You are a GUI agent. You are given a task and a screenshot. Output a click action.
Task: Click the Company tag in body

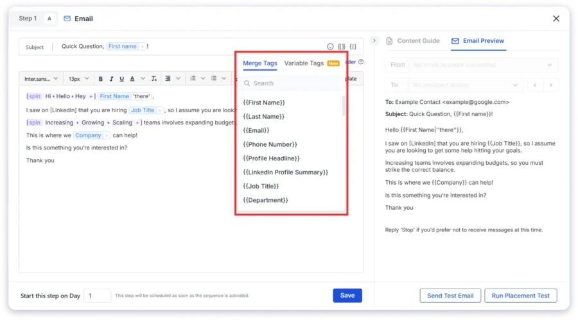88,135
